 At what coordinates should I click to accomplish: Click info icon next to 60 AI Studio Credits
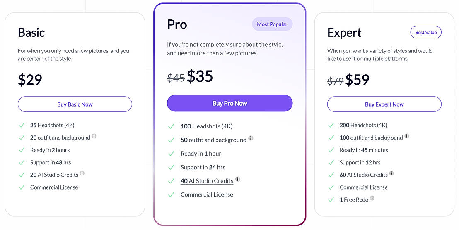pos(391,173)
